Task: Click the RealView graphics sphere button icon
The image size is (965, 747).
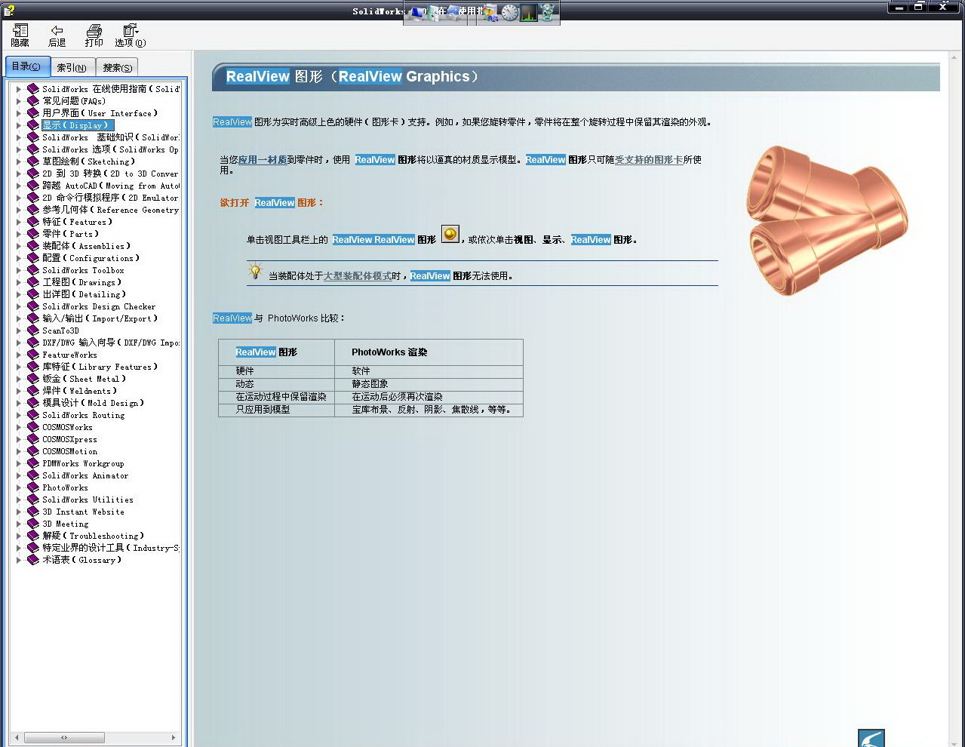Action: (450, 234)
